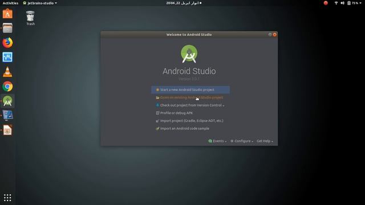Screen dimensions: 365x205
Task: Close the Welcome to Android Studio window
Action: (x=275, y=35)
